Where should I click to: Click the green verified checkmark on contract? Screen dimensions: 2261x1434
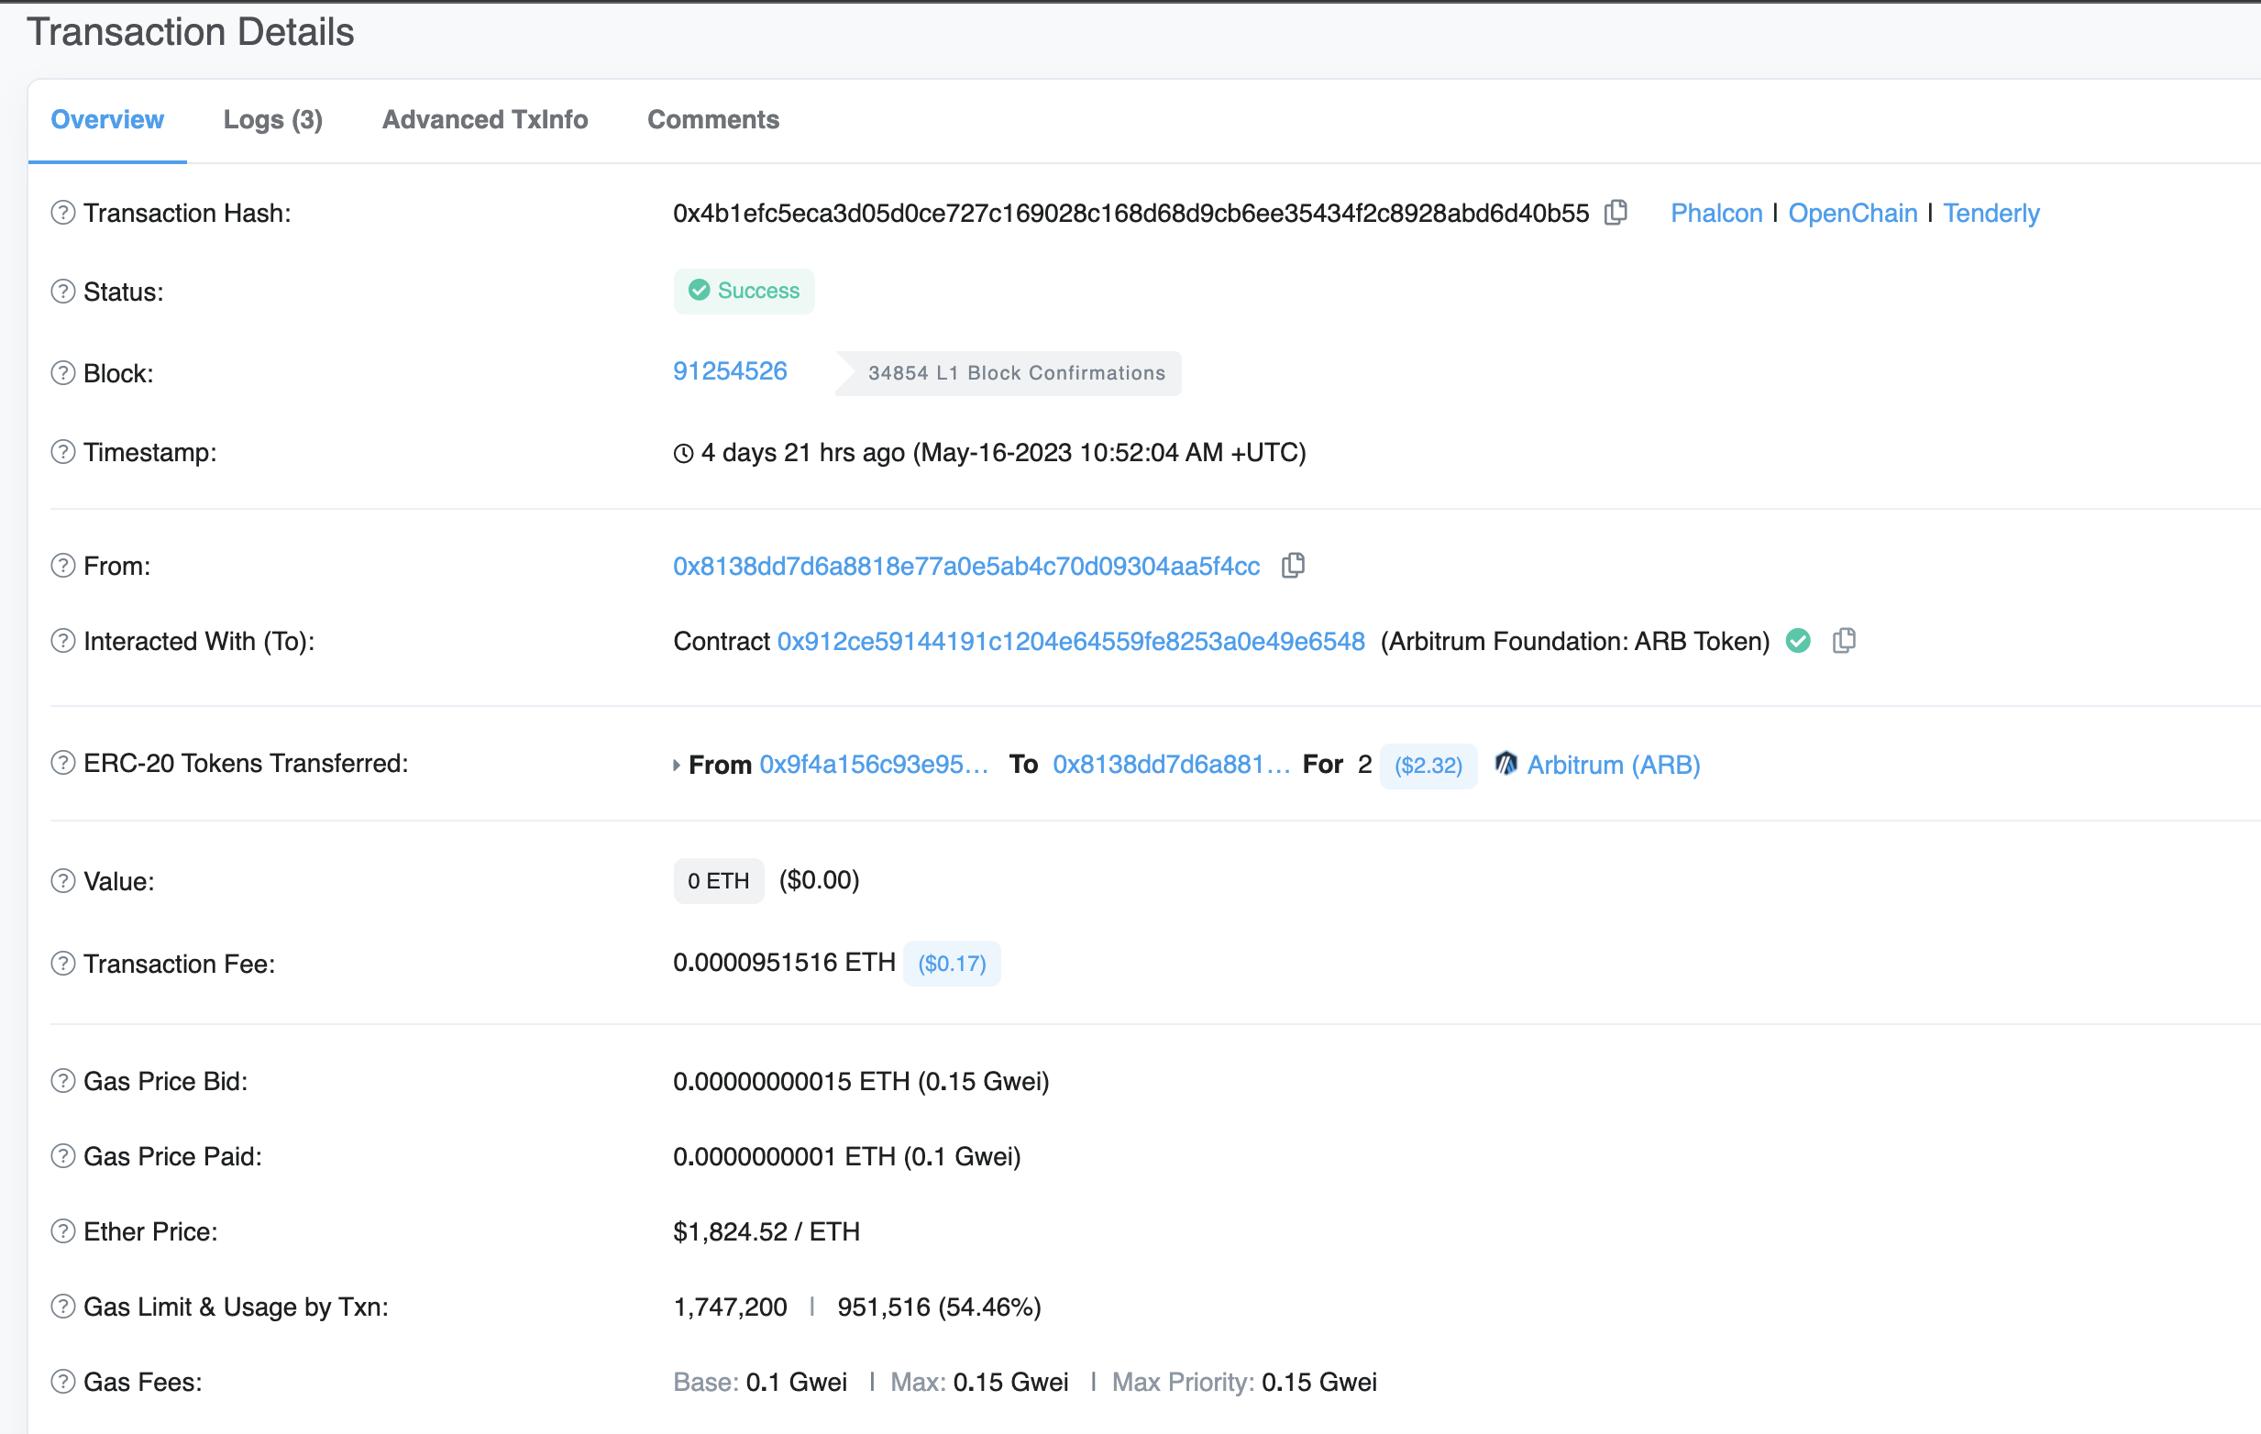coord(1797,641)
